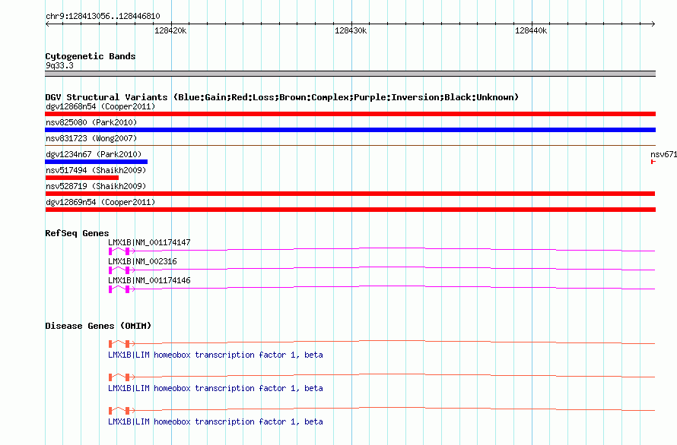Open the dgv12869n54 (Cooper2011) variant label

(100, 202)
